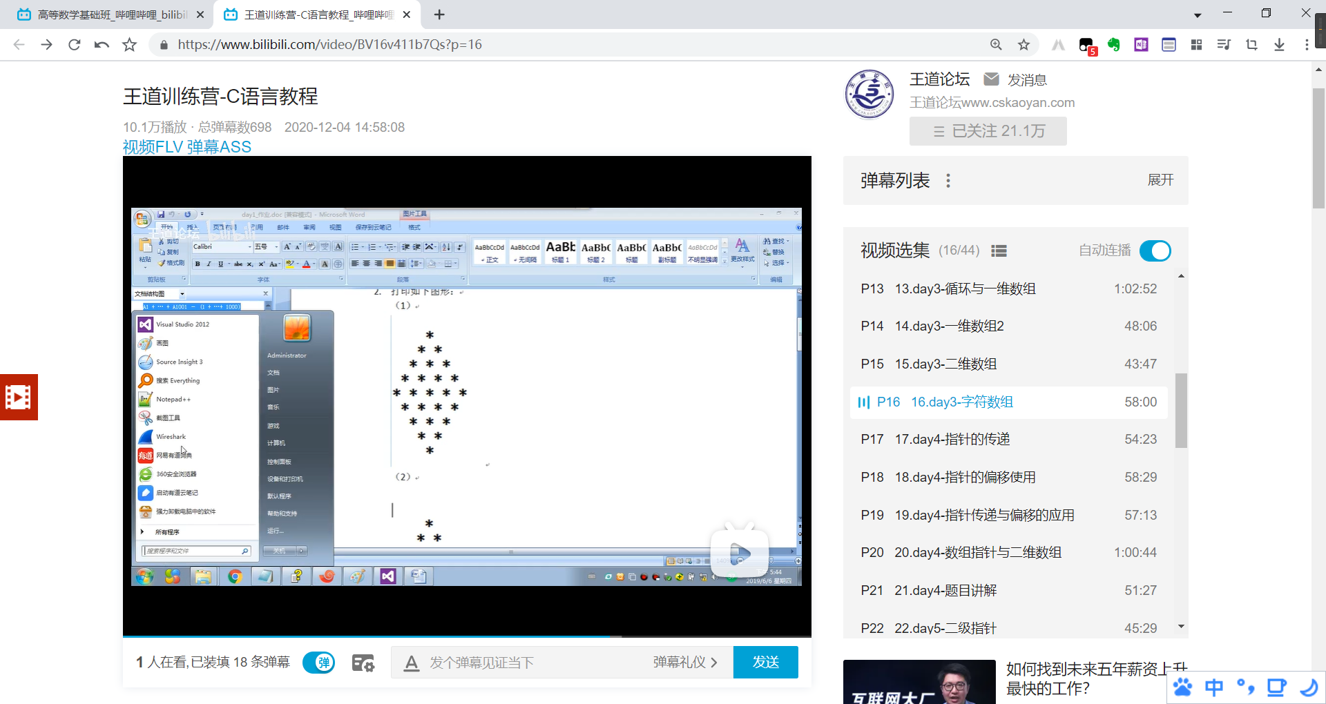Open the 已关注 21.1万 follow menu
1326x704 pixels.
click(988, 131)
